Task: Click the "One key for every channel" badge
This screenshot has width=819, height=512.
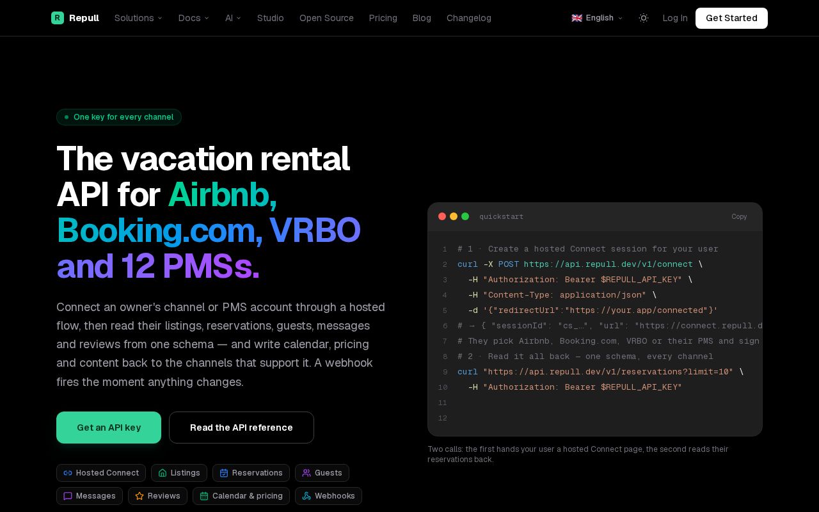Action: pos(119,117)
